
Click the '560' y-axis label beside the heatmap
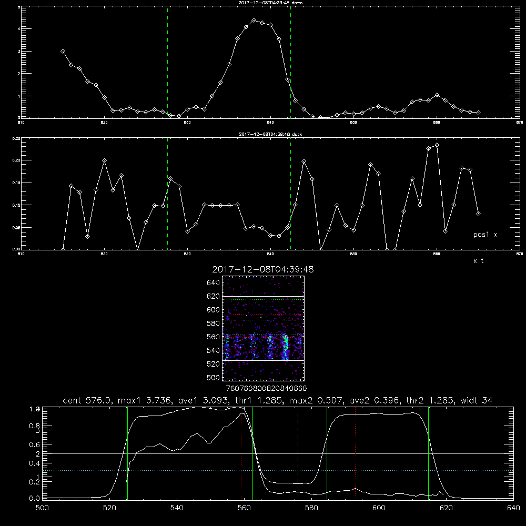tap(214, 337)
